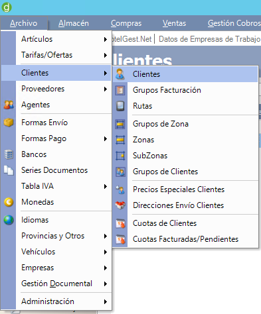This screenshot has width=261, height=314.
Task: Click the Series Documentos pages icon
Action: click(9, 170)
